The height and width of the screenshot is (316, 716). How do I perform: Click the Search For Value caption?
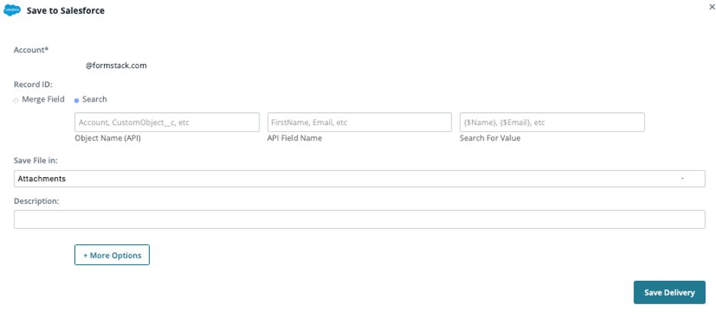click(490, 138)
